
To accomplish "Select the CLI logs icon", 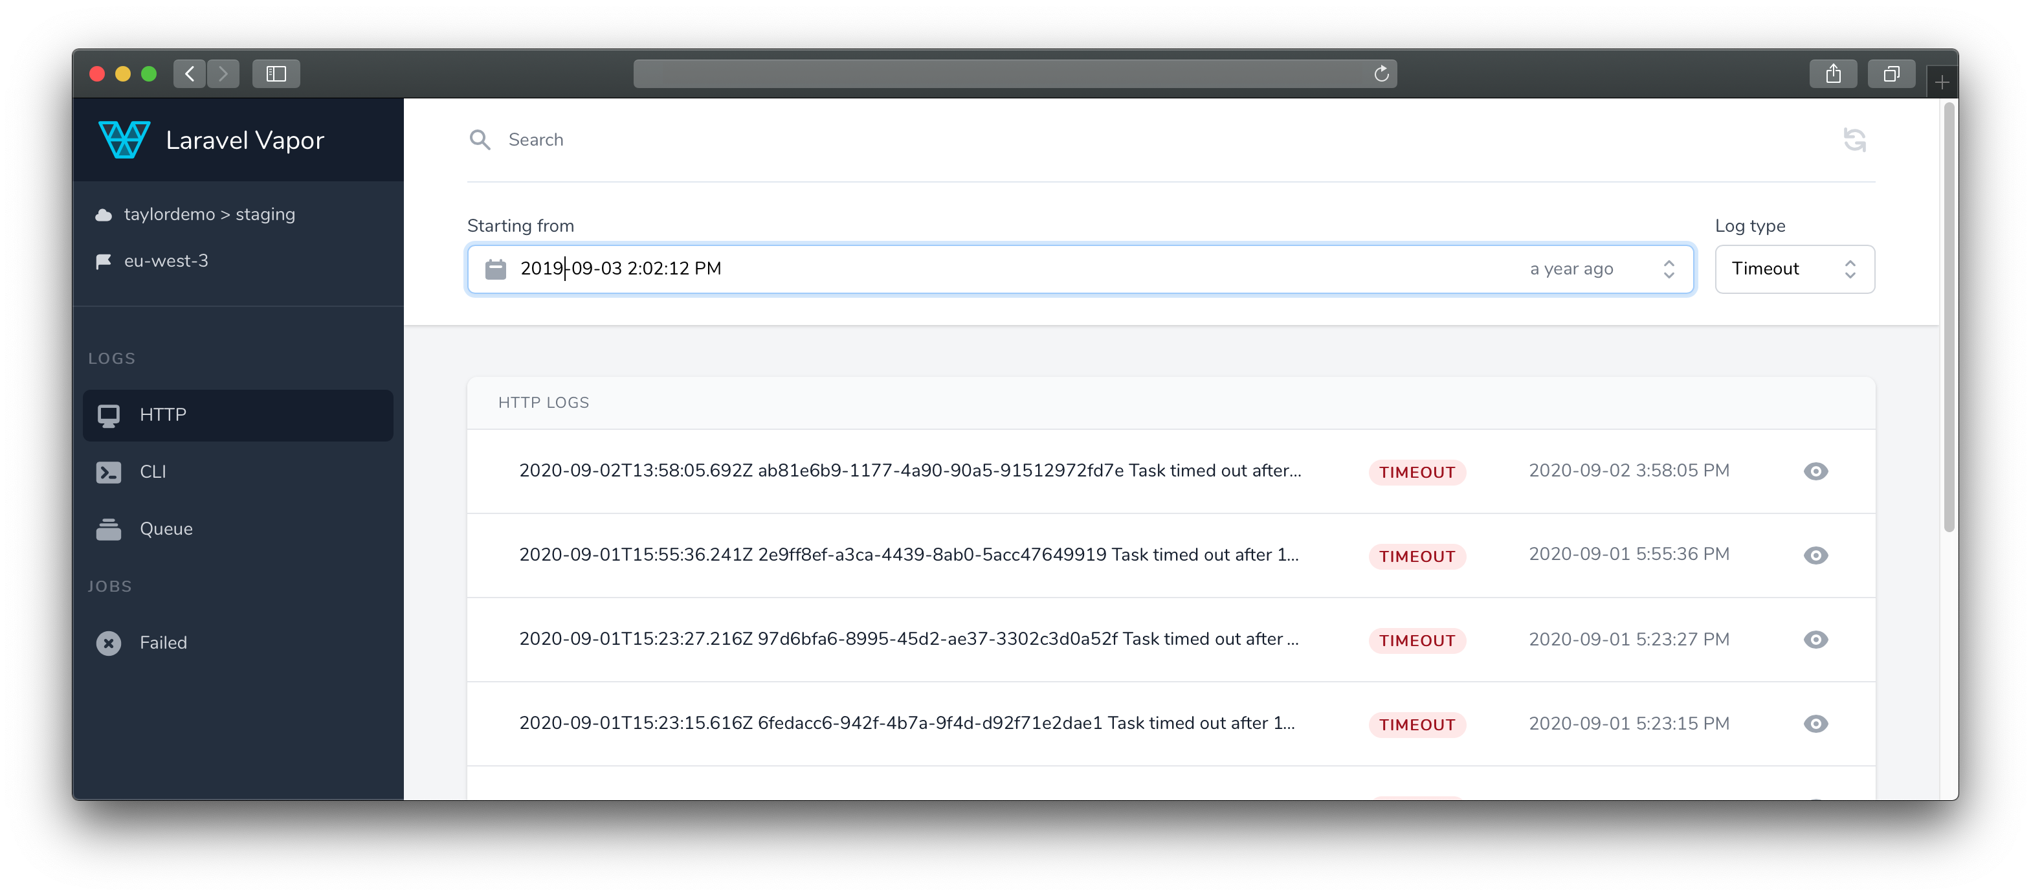I will [110, 471].
